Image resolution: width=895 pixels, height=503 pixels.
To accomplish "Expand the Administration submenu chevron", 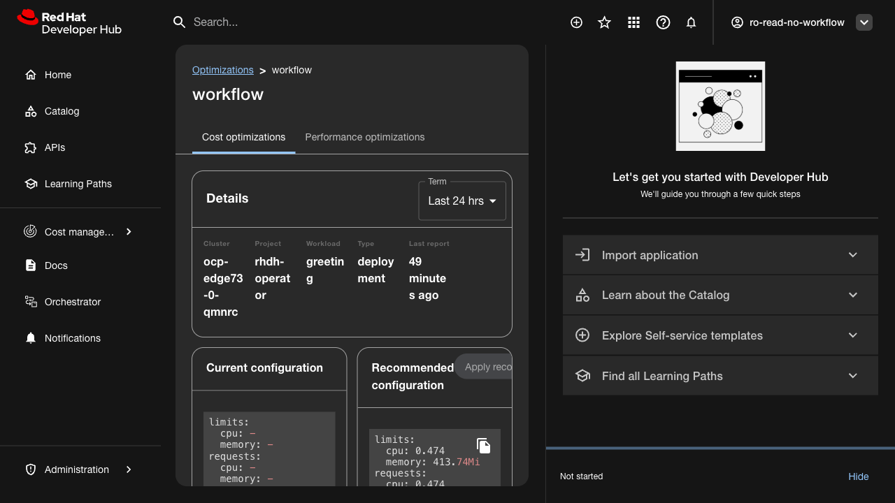I will tap(129, 469).
